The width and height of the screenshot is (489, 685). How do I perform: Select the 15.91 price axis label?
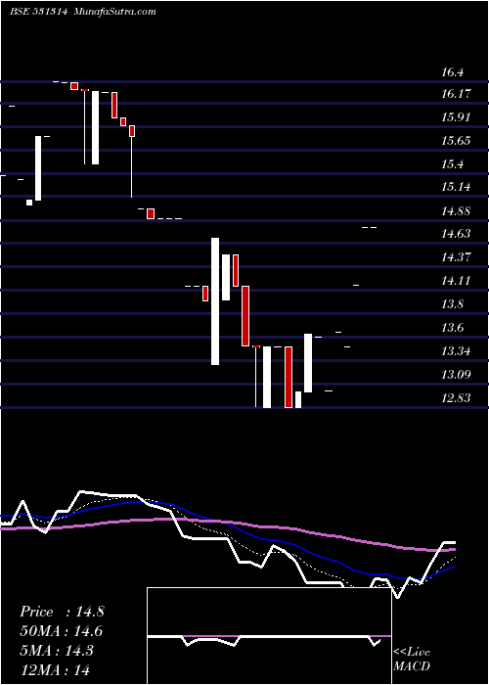(x=457, y=117)
